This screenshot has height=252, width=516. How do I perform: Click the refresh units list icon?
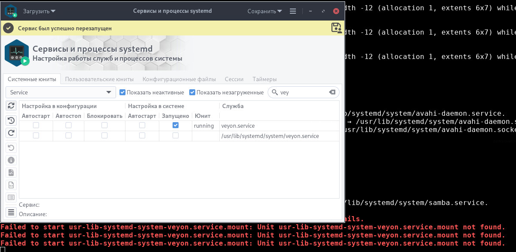pyautogui.click(x=11, y=105)
